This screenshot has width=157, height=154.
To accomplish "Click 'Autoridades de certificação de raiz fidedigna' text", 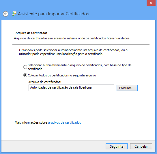I will 61,87.
